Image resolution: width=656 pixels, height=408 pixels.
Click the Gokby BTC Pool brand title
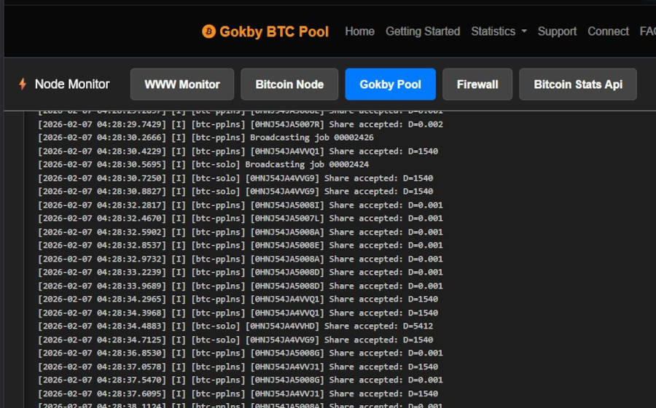pos(274,31)
